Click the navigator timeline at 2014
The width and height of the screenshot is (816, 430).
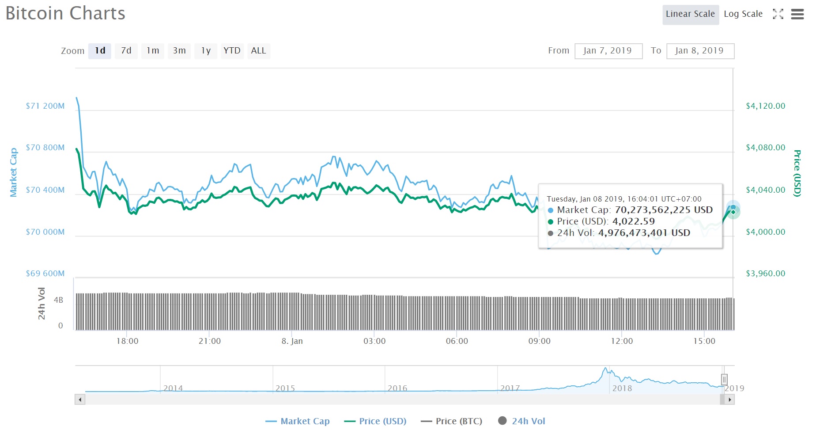coord(173,388)
